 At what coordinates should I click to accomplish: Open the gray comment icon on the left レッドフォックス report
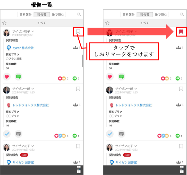tap(18, 134)
